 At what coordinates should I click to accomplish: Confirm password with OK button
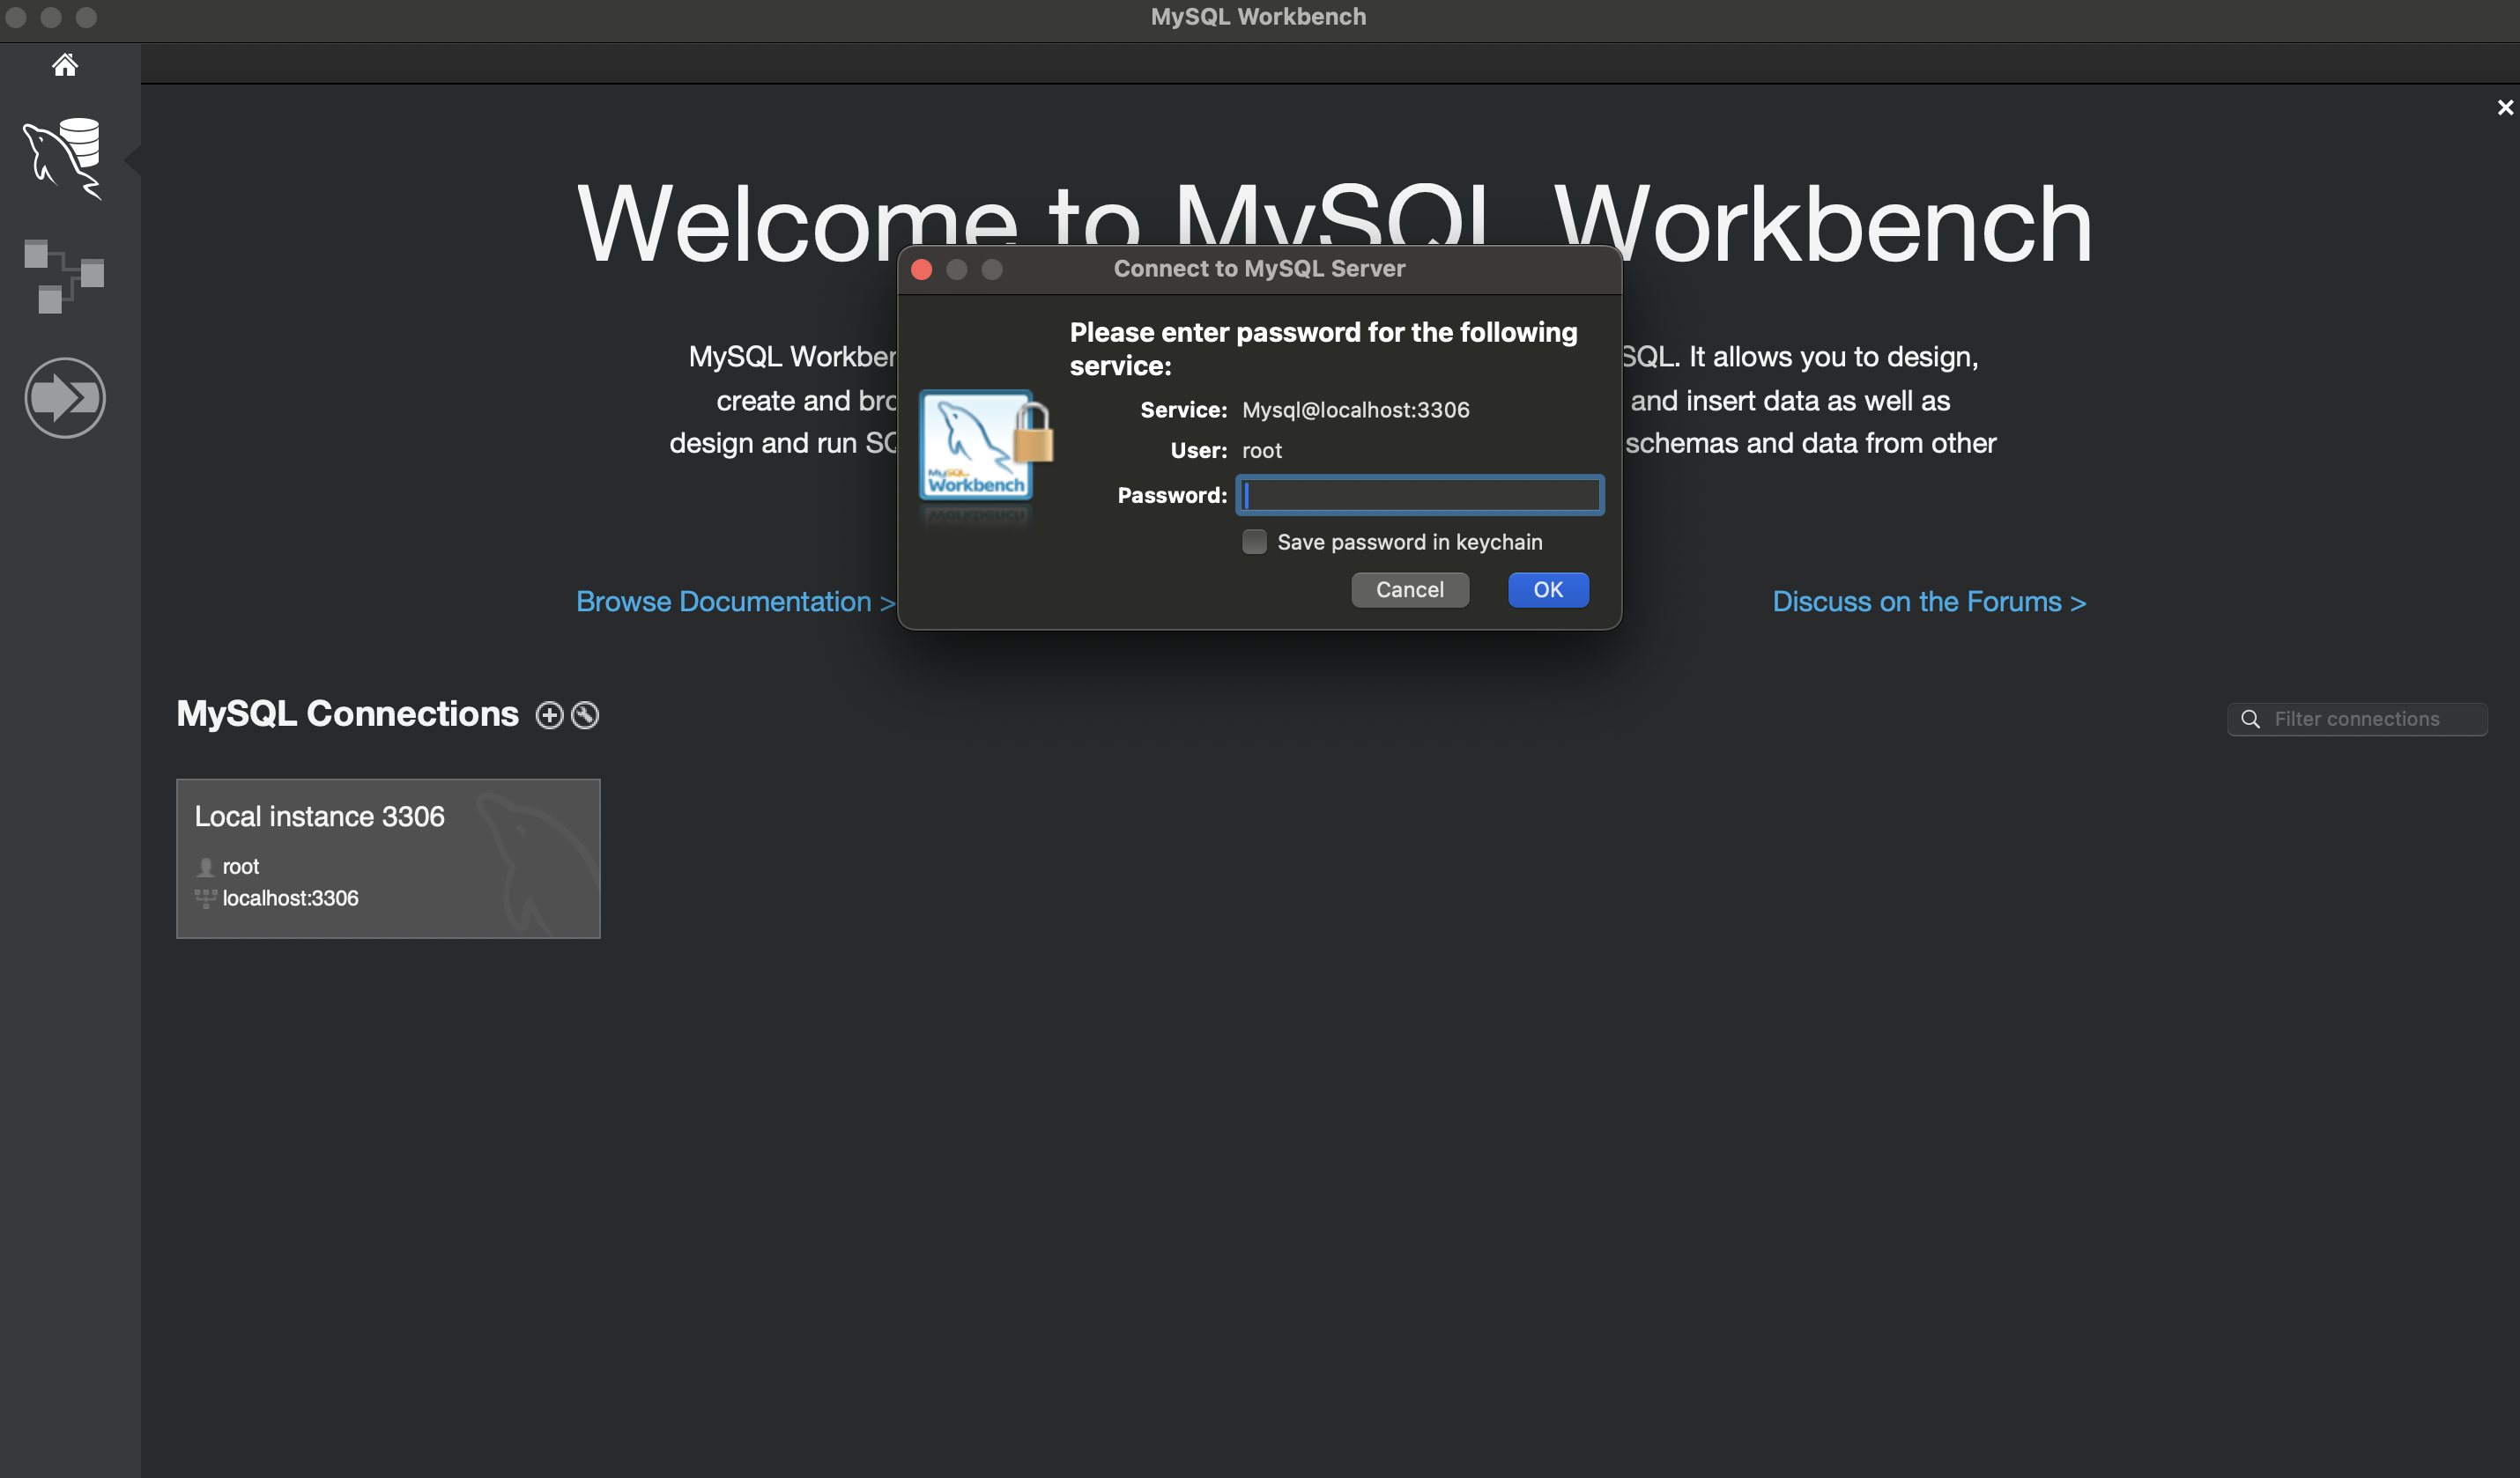pos(1548,589)
